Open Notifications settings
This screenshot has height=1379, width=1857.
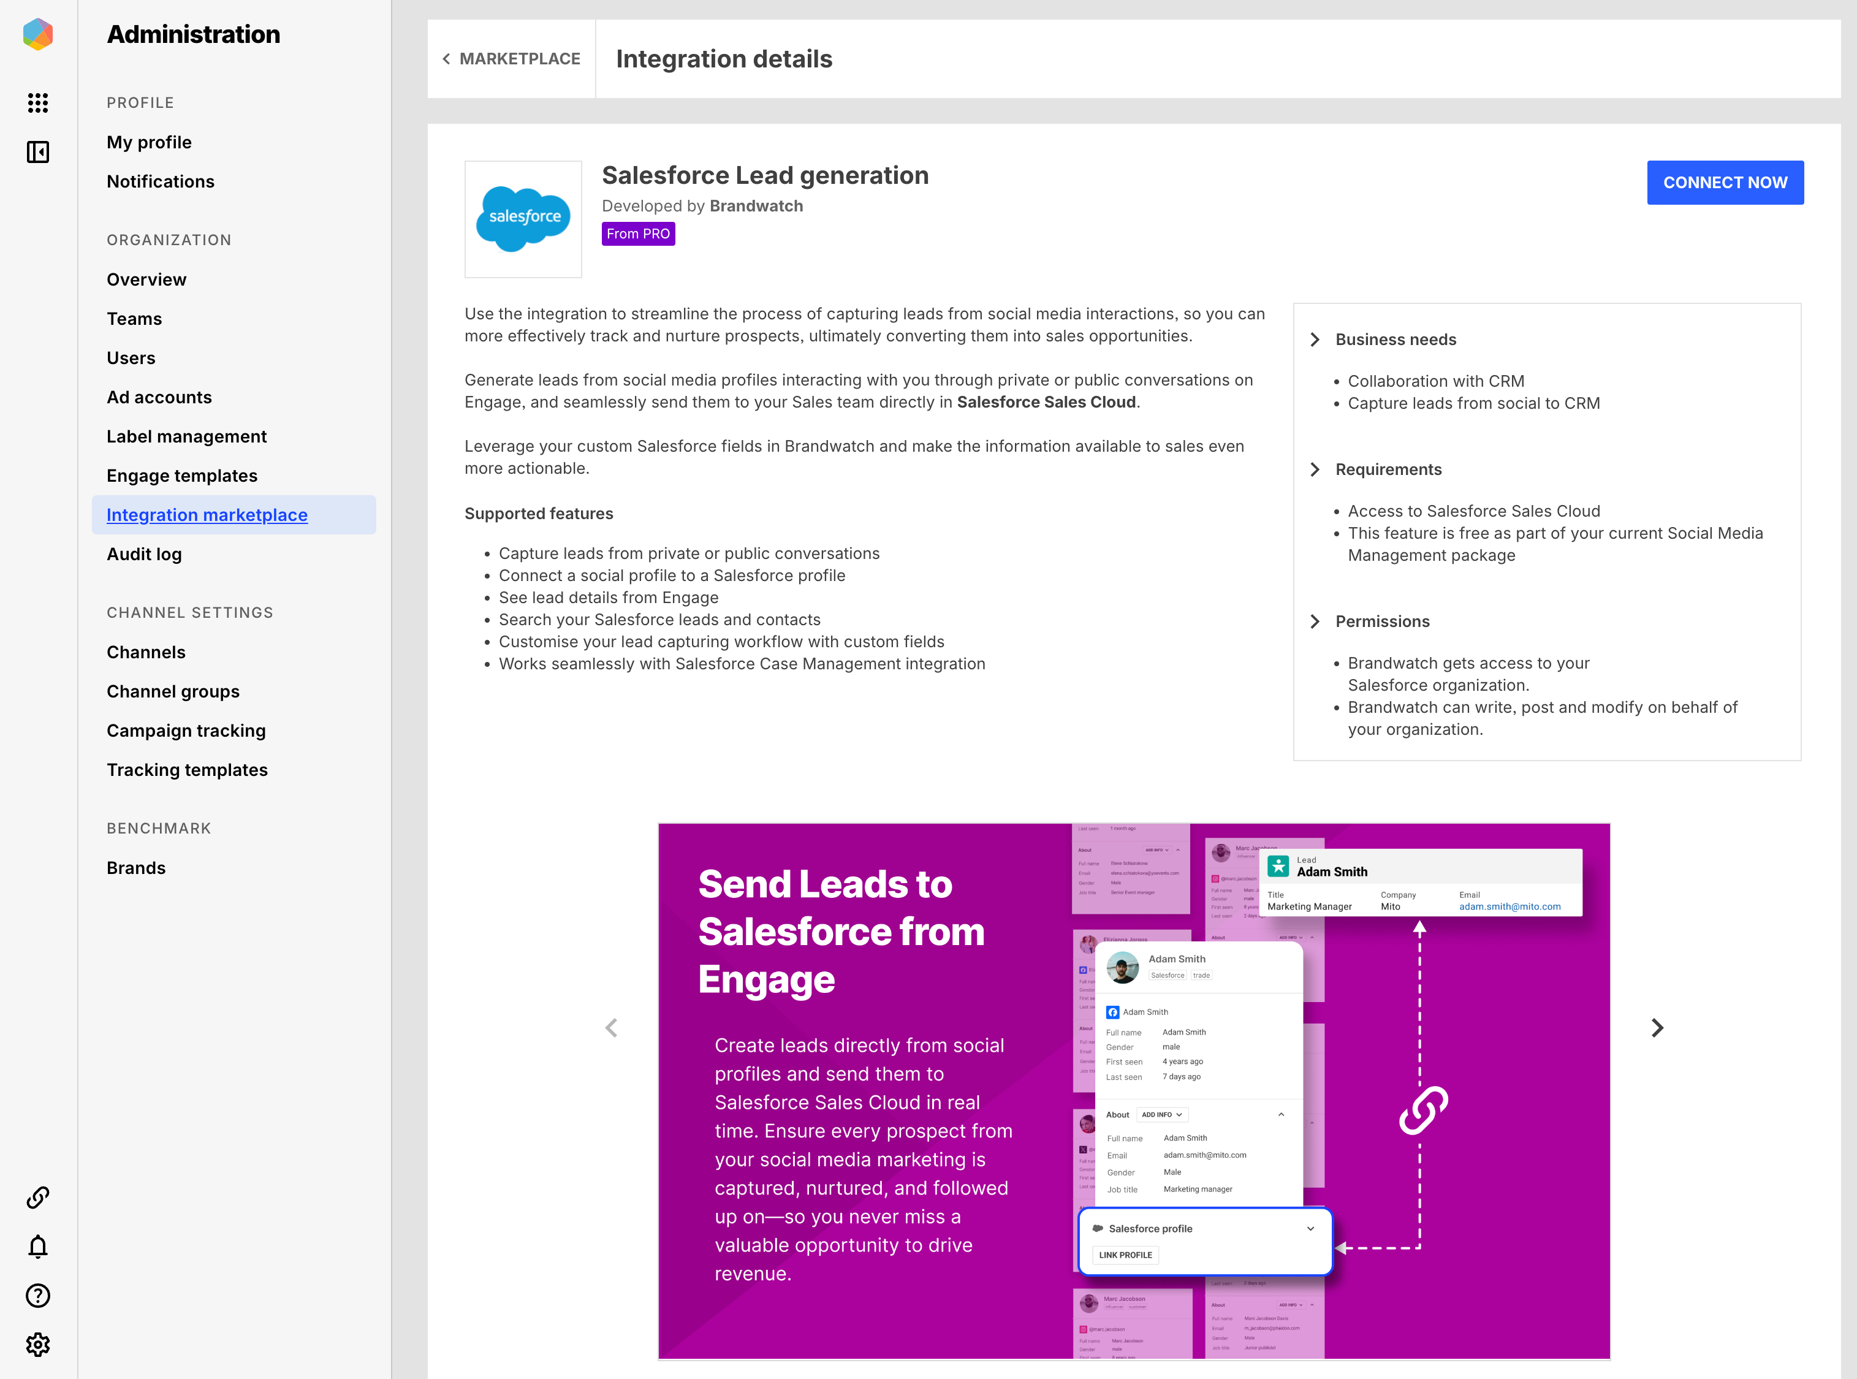pos(160,182)
